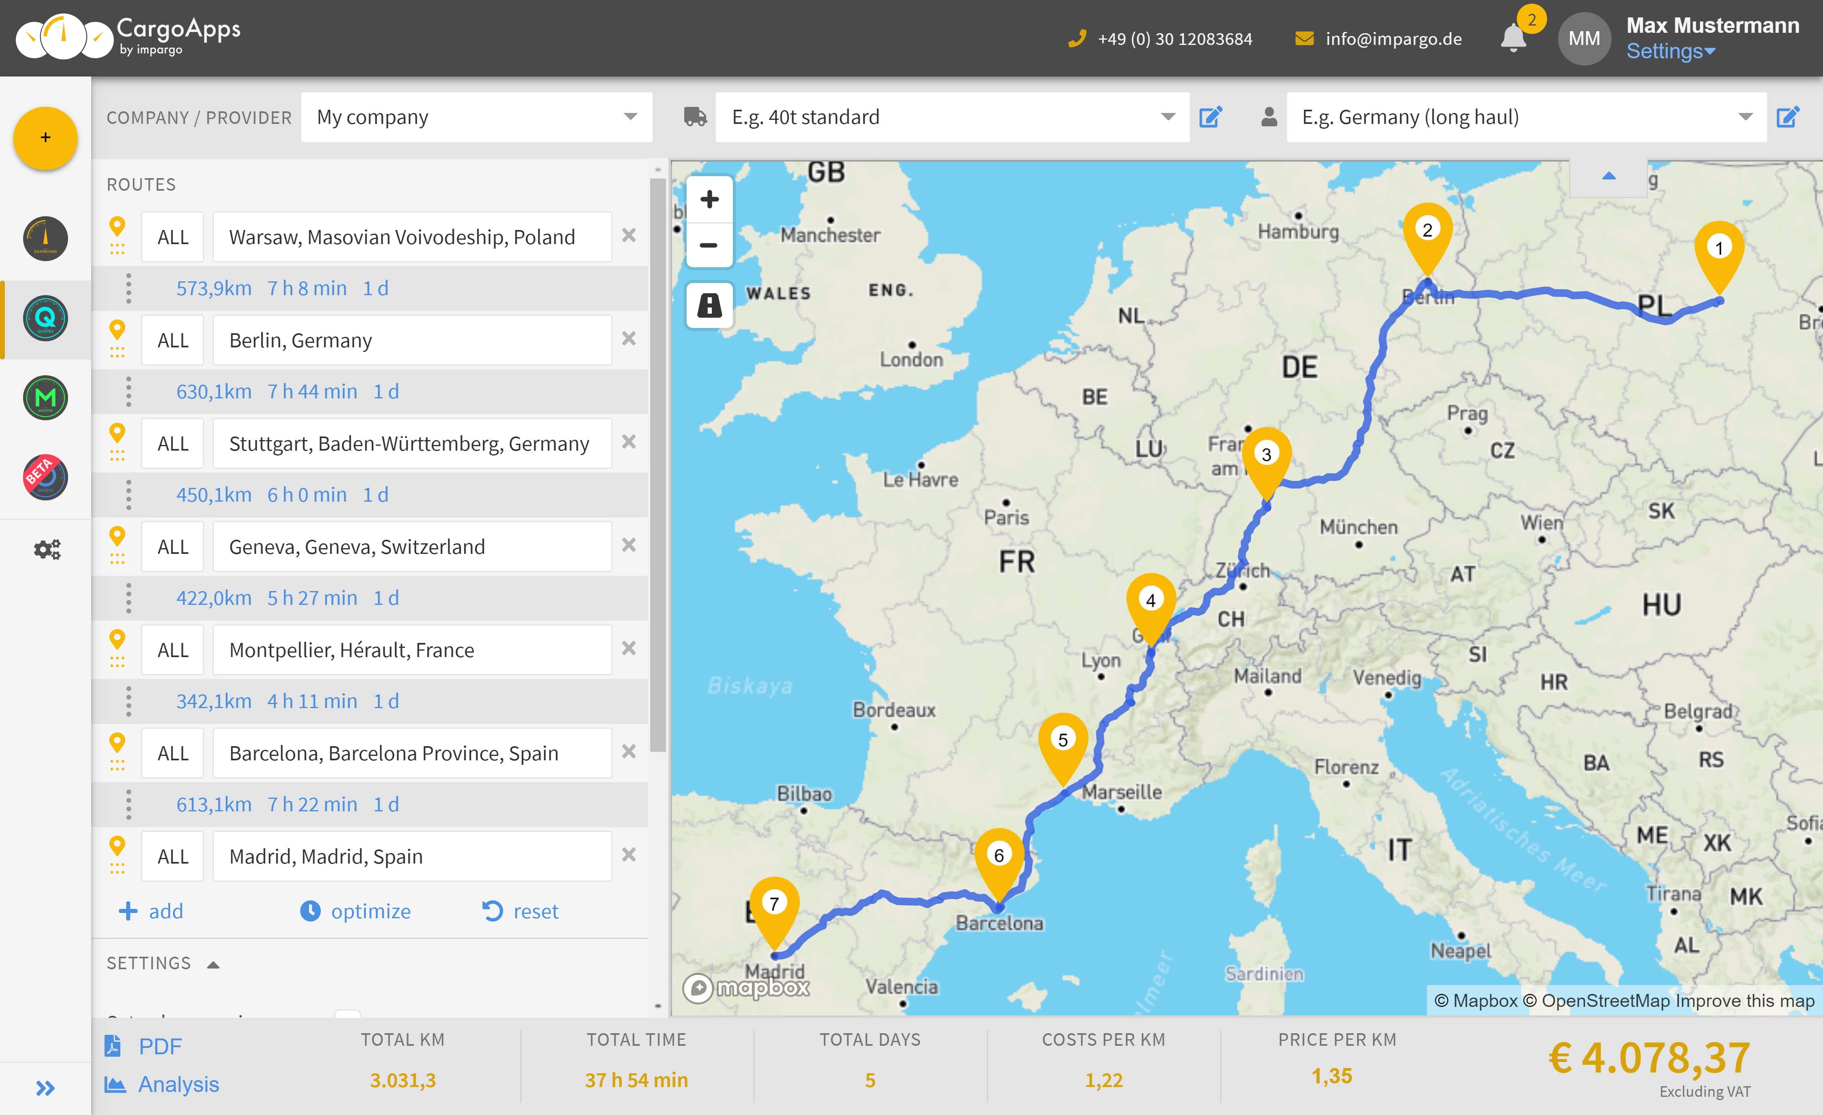Toggle truck restrictions map layer button
This screenshot has width=1823, height=1115.
tap(709, 304)
